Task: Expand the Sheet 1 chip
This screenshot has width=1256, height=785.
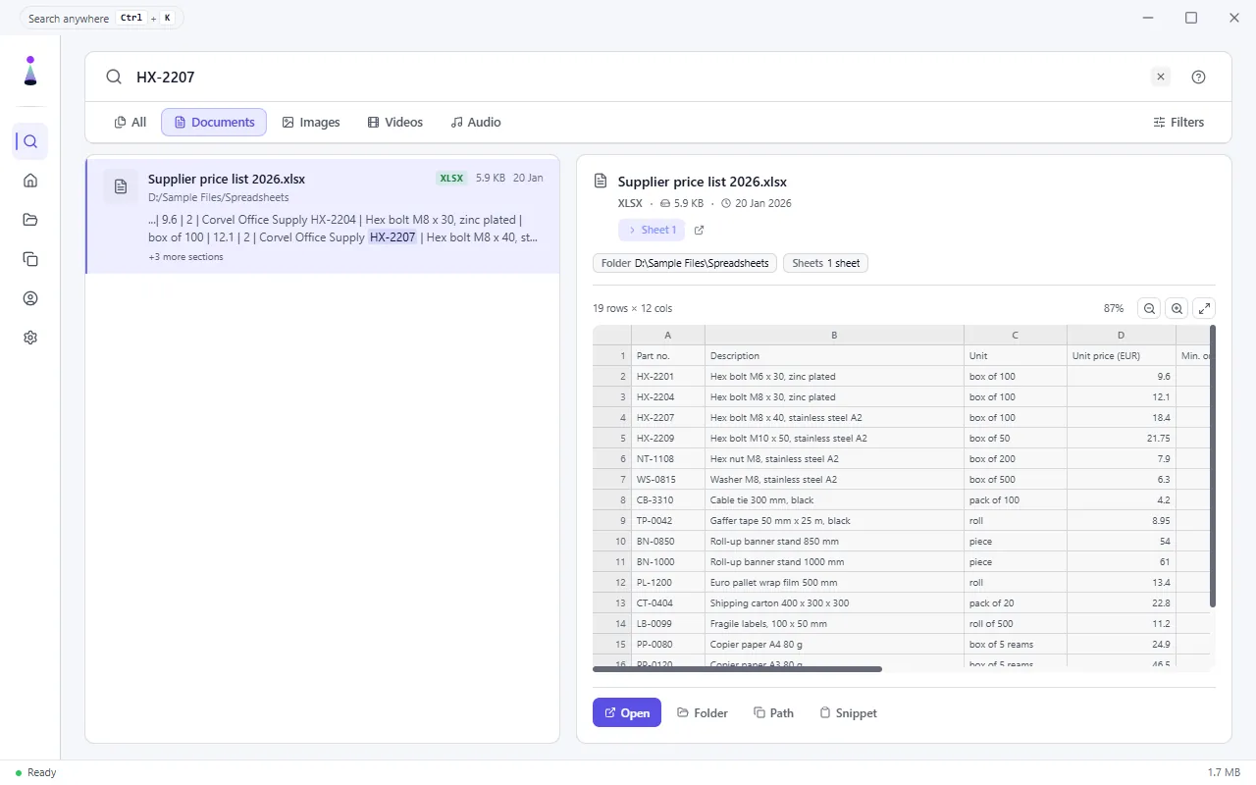Action: pyautogui.click(x=652, y=231)
